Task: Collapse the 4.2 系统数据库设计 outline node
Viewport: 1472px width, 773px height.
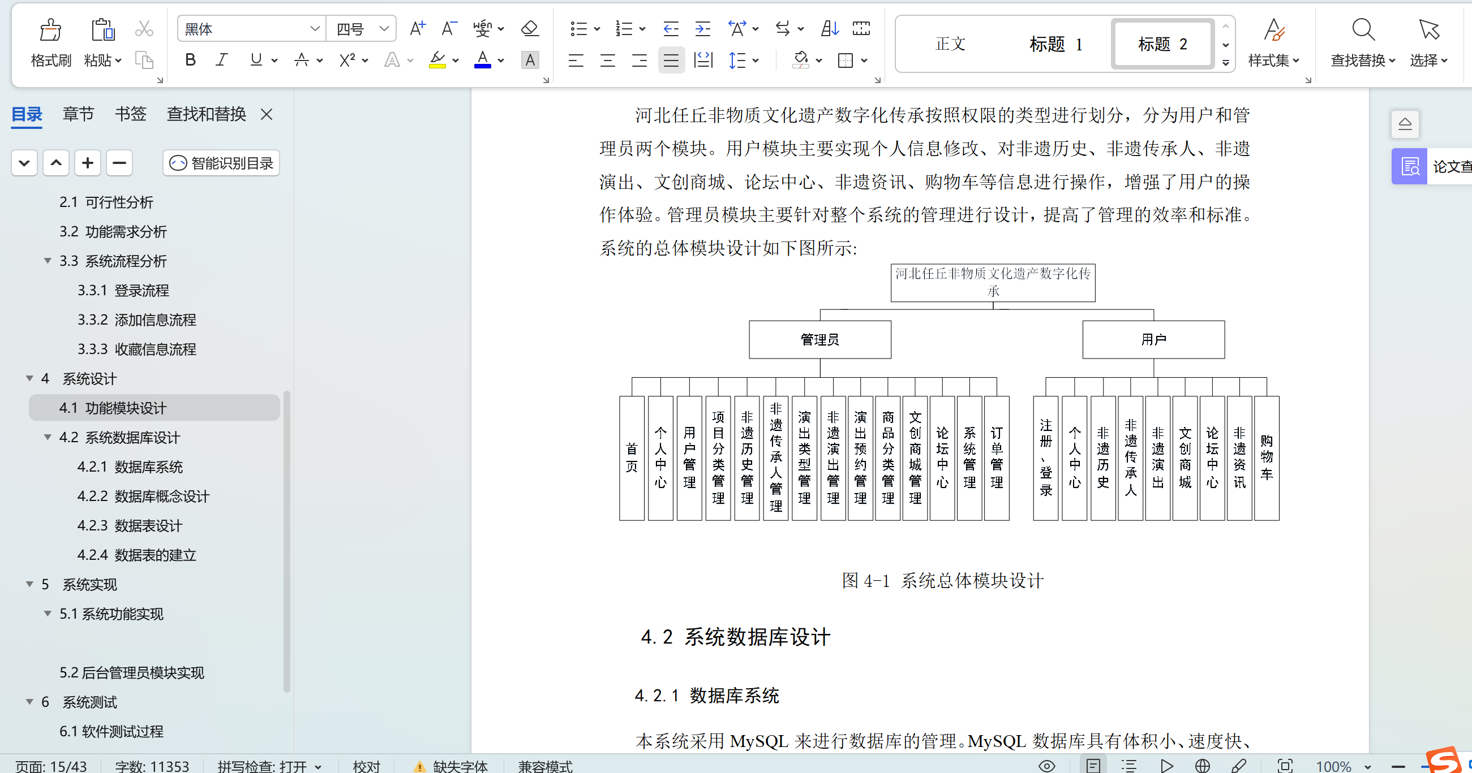Action: (x=48, y=437)
